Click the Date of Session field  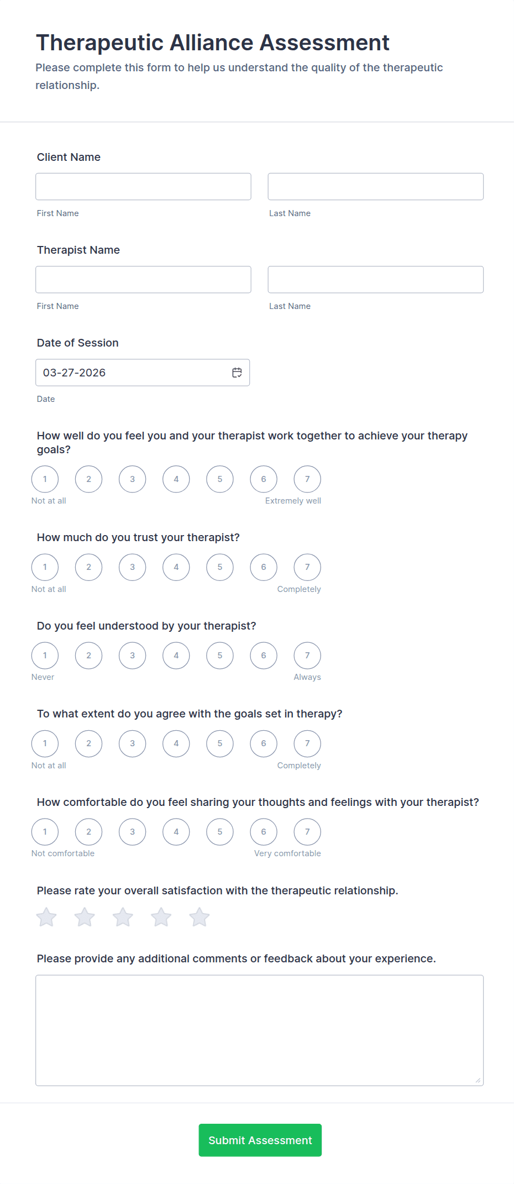pos(133,373)
